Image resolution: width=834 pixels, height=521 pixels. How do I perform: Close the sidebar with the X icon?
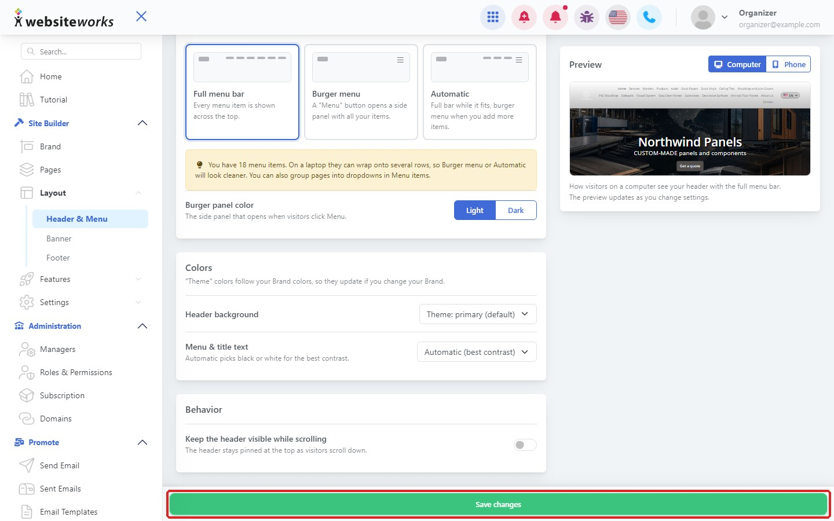tap(141, 16)
